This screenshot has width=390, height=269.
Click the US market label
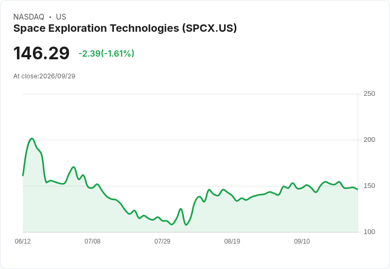click(61, 17)
